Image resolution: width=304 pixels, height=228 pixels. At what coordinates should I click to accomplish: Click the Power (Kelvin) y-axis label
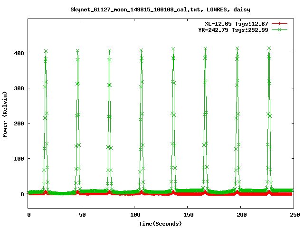coord(5,114)
